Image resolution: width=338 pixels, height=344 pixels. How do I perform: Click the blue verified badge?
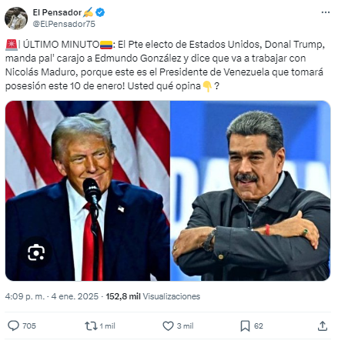100,12
